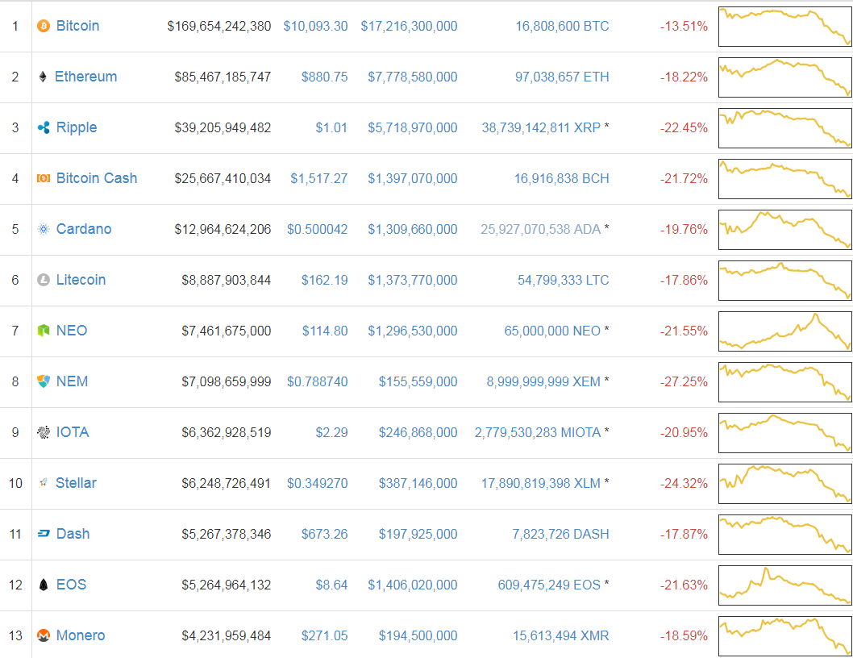Click NEM volume $155,559,000
This screenshot has width=853, height=658.
418,381
